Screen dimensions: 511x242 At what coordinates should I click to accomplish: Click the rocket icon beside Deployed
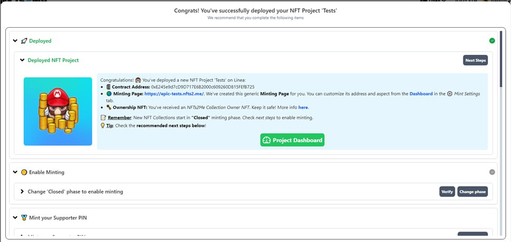tap(24, 41)
